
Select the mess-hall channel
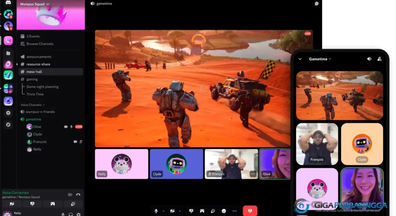51,71
